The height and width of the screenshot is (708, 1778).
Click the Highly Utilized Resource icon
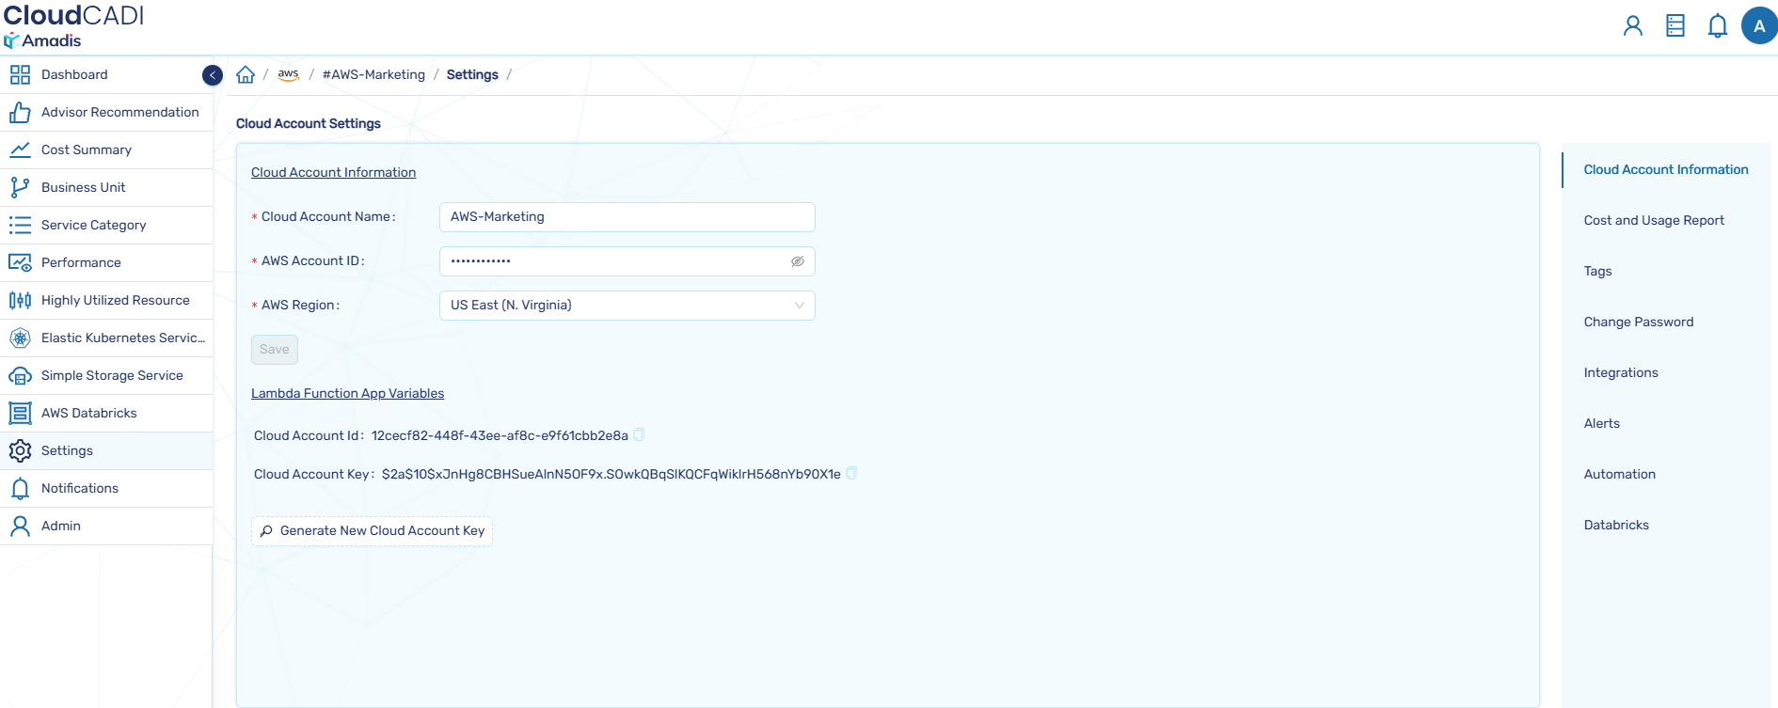pos(20,300)
